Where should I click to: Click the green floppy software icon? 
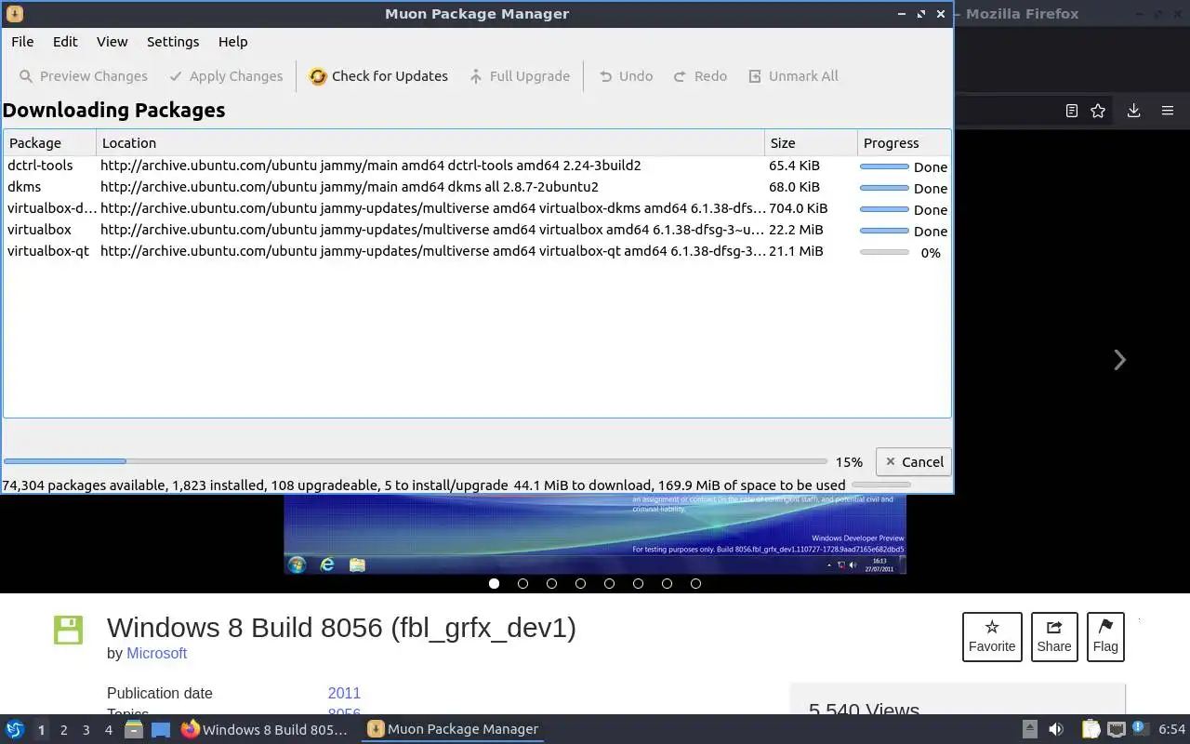pyautogui.click(x=68, y=630)
